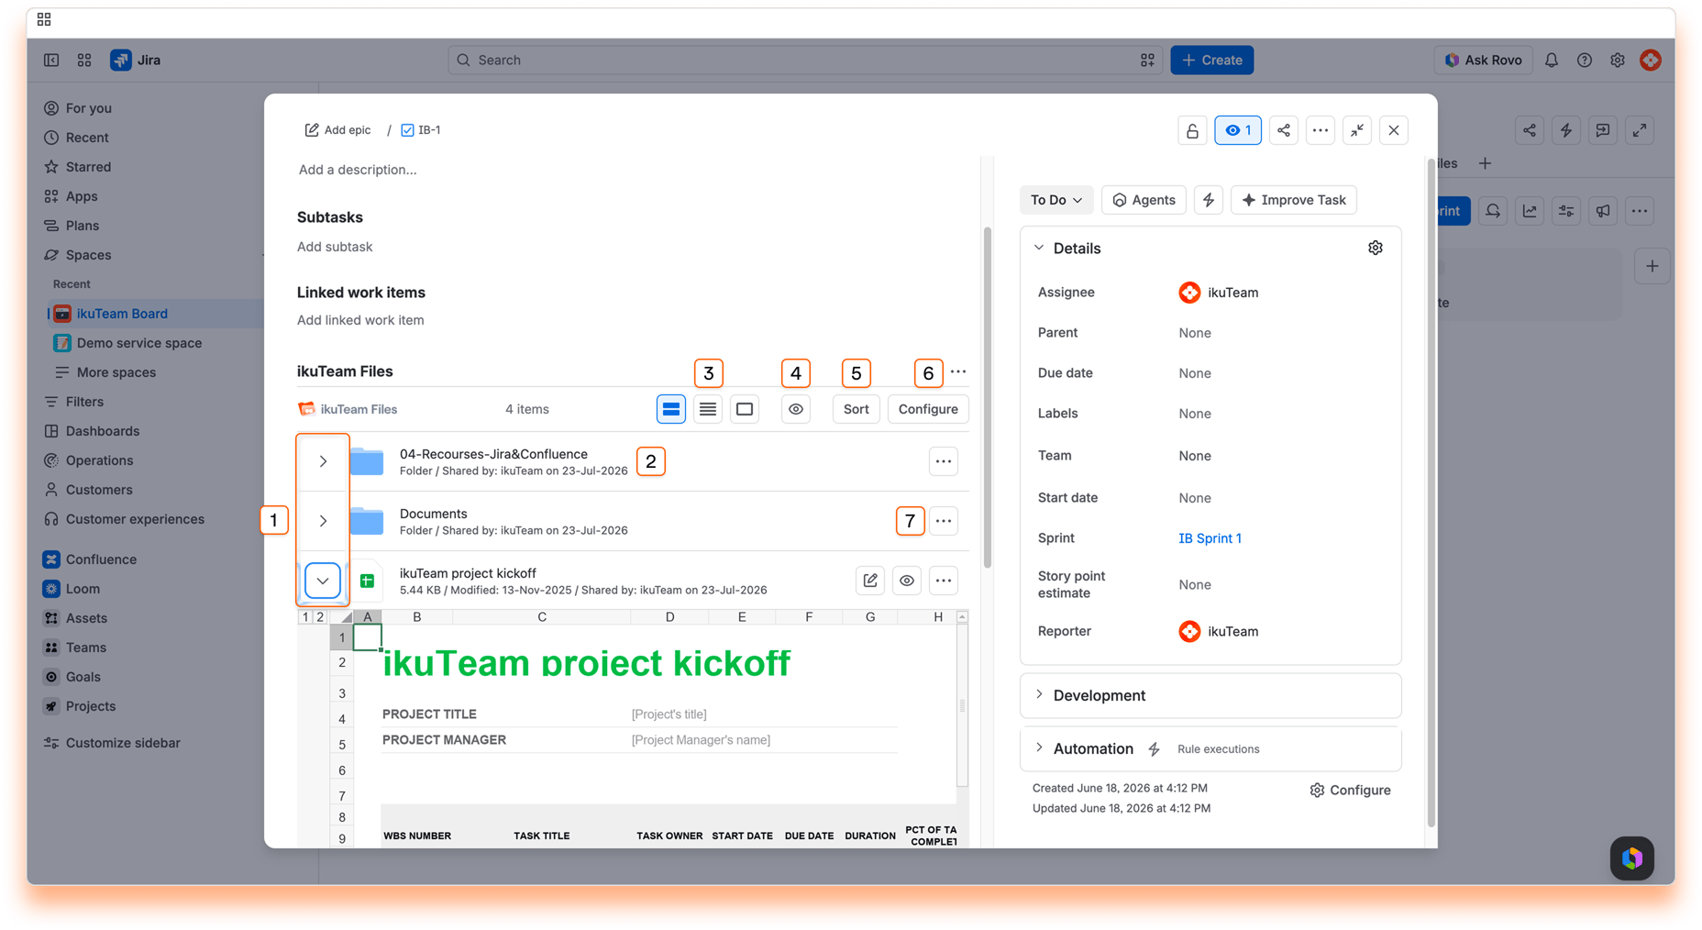The height and width of the screenshot is (930, 1702).
Task: Select the large list view icon in ikuTeam Files
Action: 671,409
